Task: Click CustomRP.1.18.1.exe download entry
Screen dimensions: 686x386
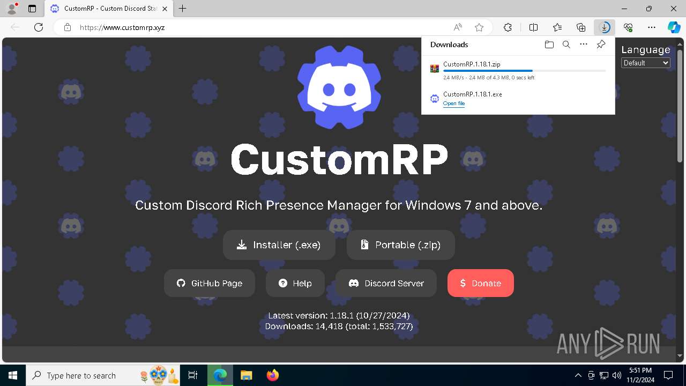Action: click(518, 99)
